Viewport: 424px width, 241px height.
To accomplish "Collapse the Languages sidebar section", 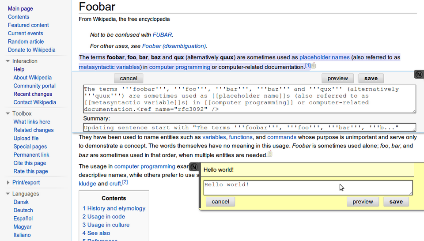I will click(x=8, y=194).
